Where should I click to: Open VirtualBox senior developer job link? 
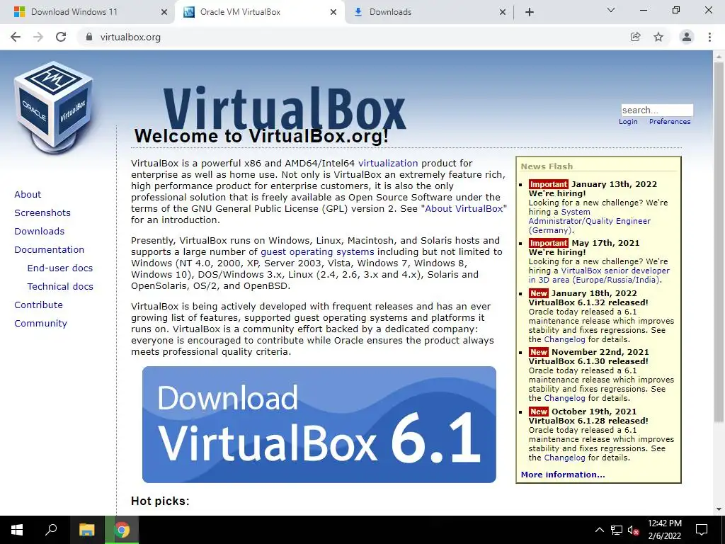[599, 276]
